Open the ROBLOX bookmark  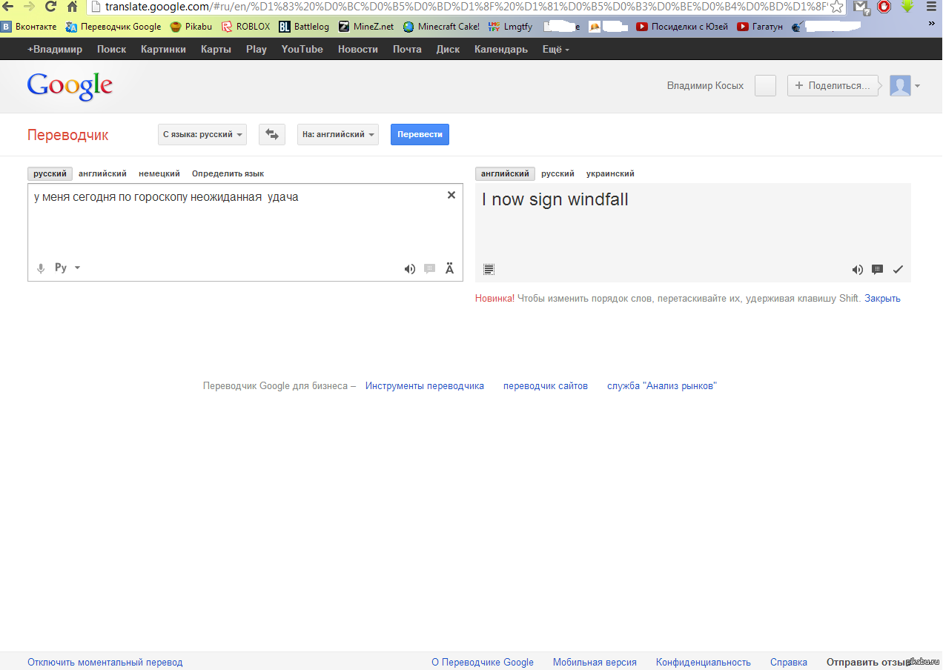coord(246,27)
